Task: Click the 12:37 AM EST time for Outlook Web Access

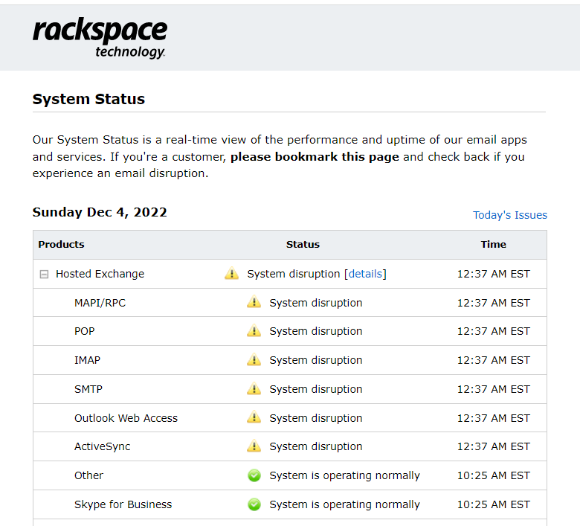Action: click(494, 418)
